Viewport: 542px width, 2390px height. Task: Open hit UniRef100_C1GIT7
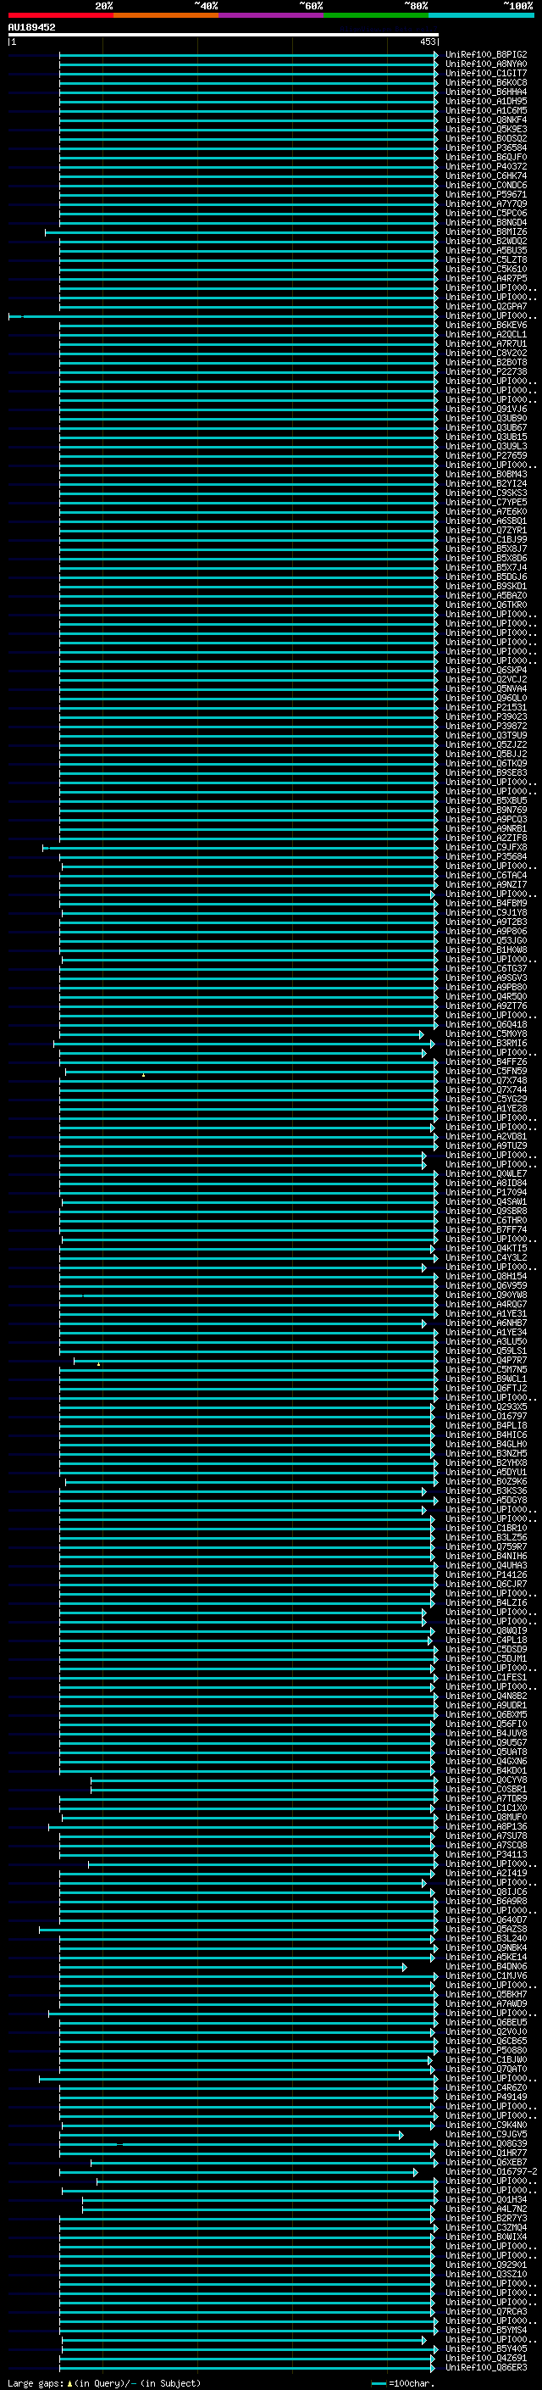click(x=486, y=75)
